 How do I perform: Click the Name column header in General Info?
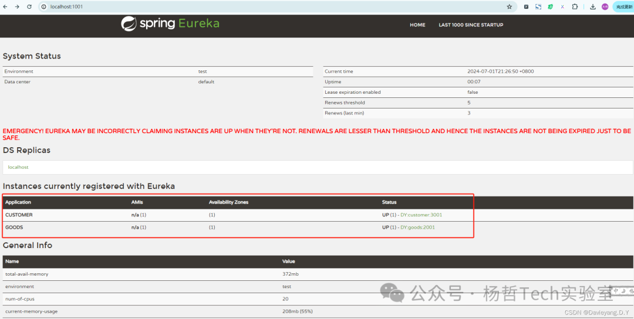(12, 262)
